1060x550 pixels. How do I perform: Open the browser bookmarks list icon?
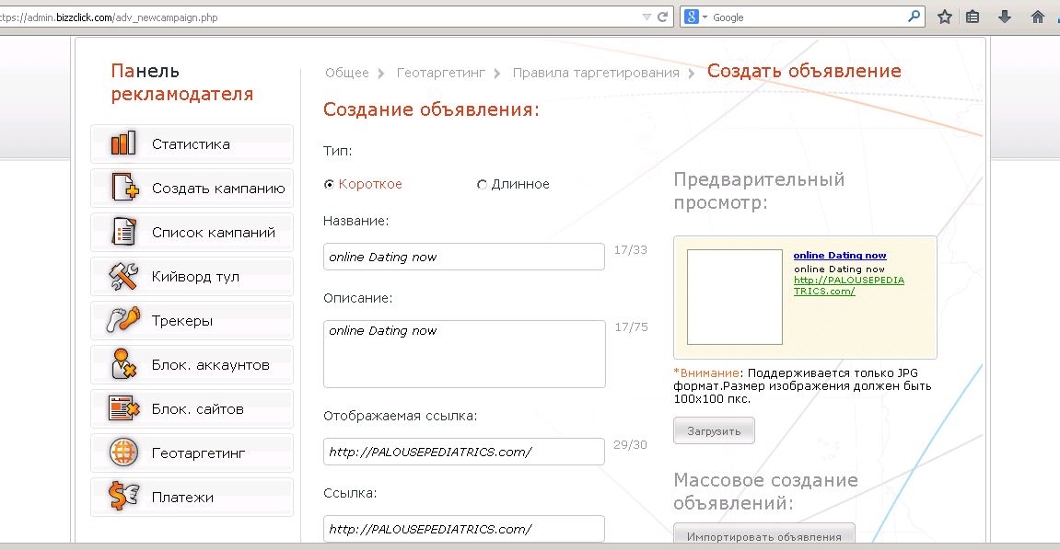tap(973, 17)
